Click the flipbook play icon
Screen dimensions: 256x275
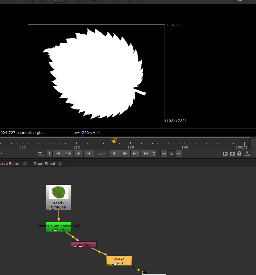(225, 154)
